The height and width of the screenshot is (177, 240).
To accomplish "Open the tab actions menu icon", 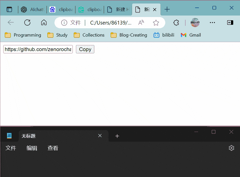I will point(9,10).
